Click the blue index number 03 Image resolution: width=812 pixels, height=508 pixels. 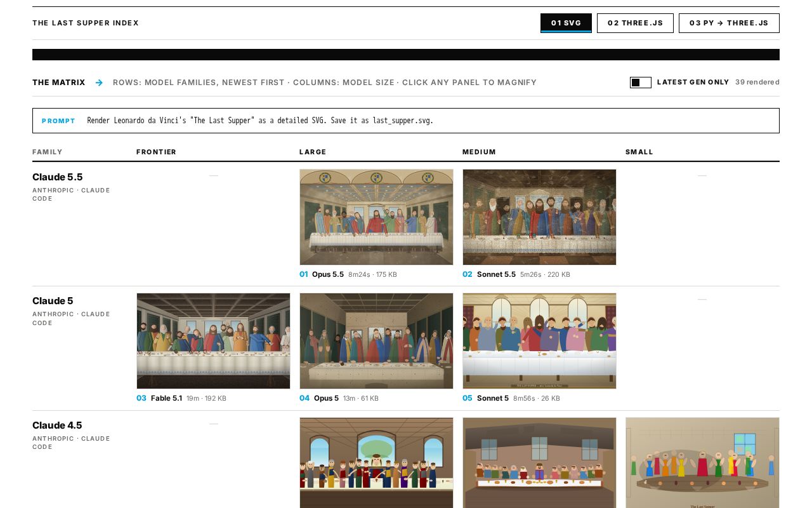tap(141, 398)
